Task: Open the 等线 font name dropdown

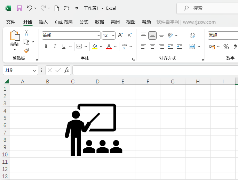Action: tap(99, 35)
